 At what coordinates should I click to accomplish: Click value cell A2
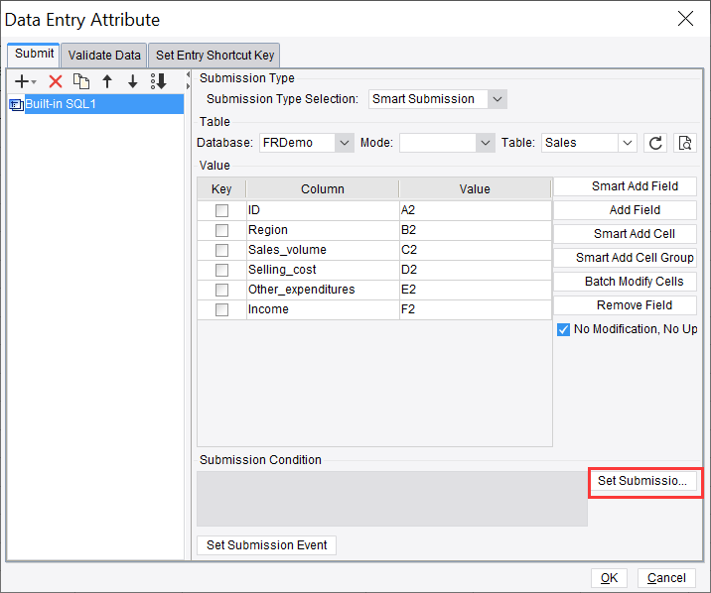coord(476,210)
